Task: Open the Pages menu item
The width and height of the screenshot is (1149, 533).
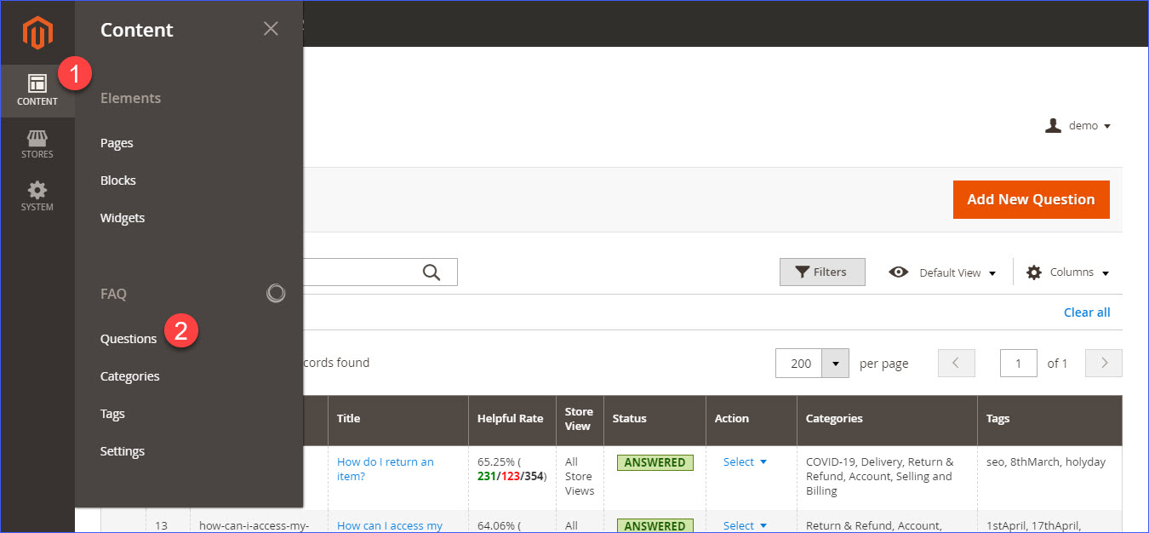Action: tap(117, 142)
